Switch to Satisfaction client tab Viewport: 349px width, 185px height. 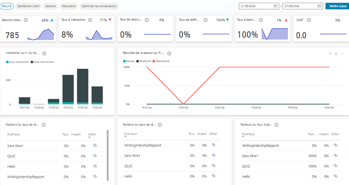tap(28, 6)
